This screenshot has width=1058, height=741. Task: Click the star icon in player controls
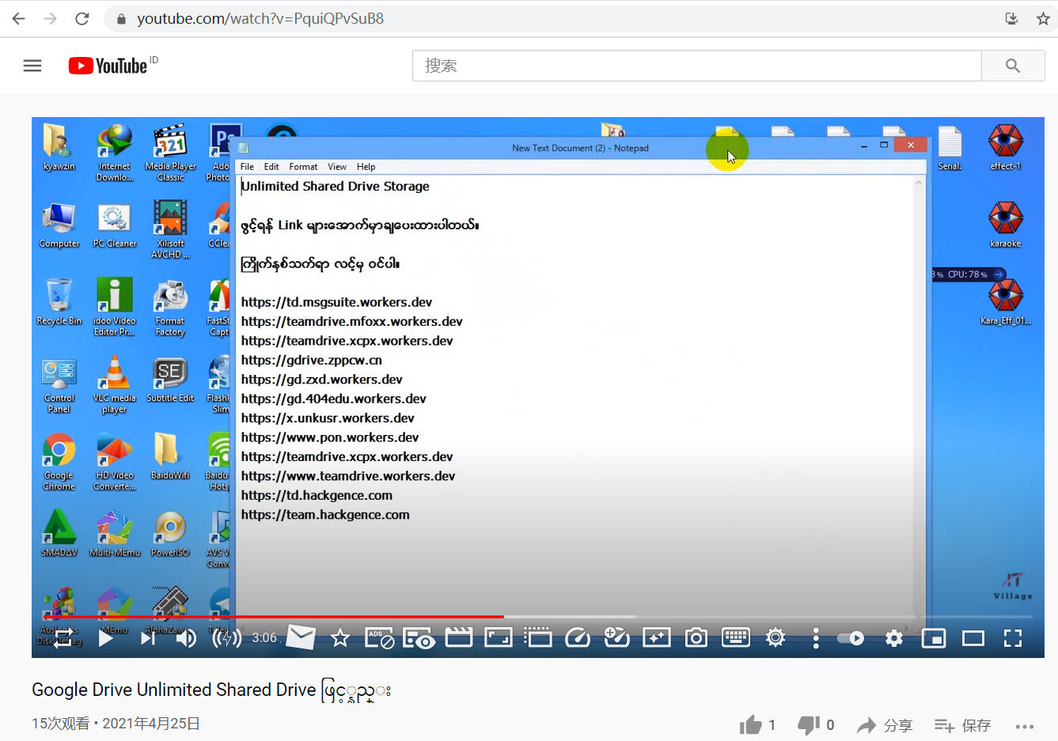[340, 637]
